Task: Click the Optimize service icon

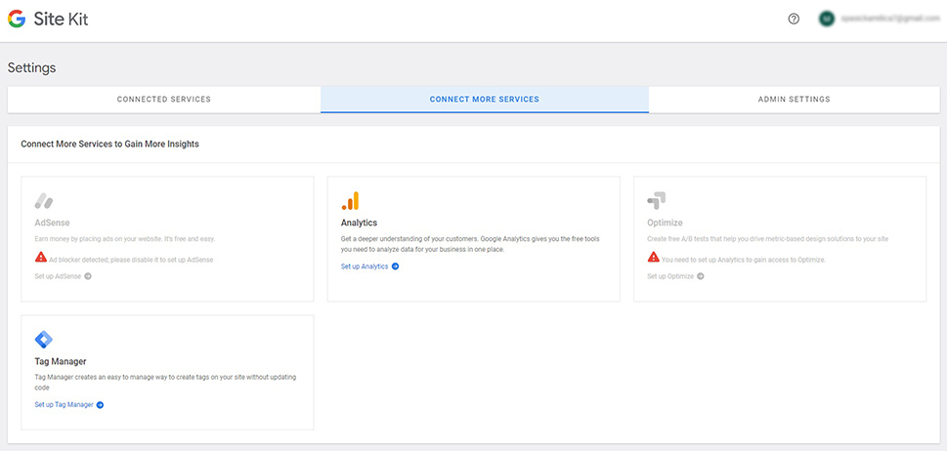Action: [x=656, y=201]
